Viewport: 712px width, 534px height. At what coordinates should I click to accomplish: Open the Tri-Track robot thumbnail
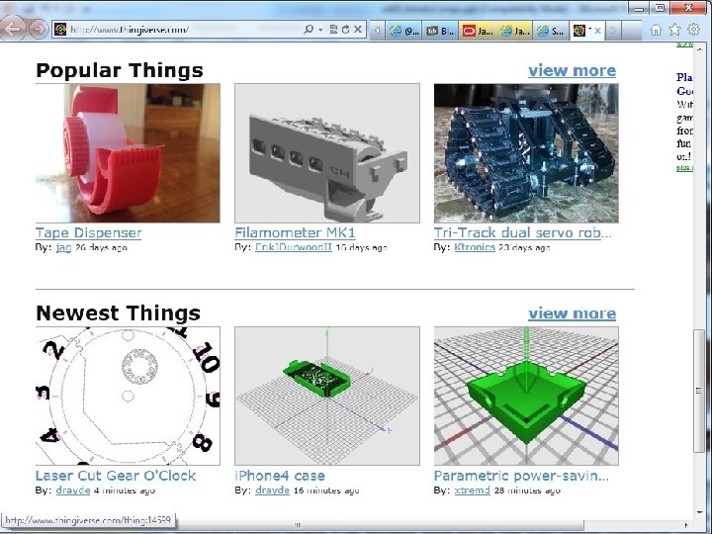pos(526,153)
